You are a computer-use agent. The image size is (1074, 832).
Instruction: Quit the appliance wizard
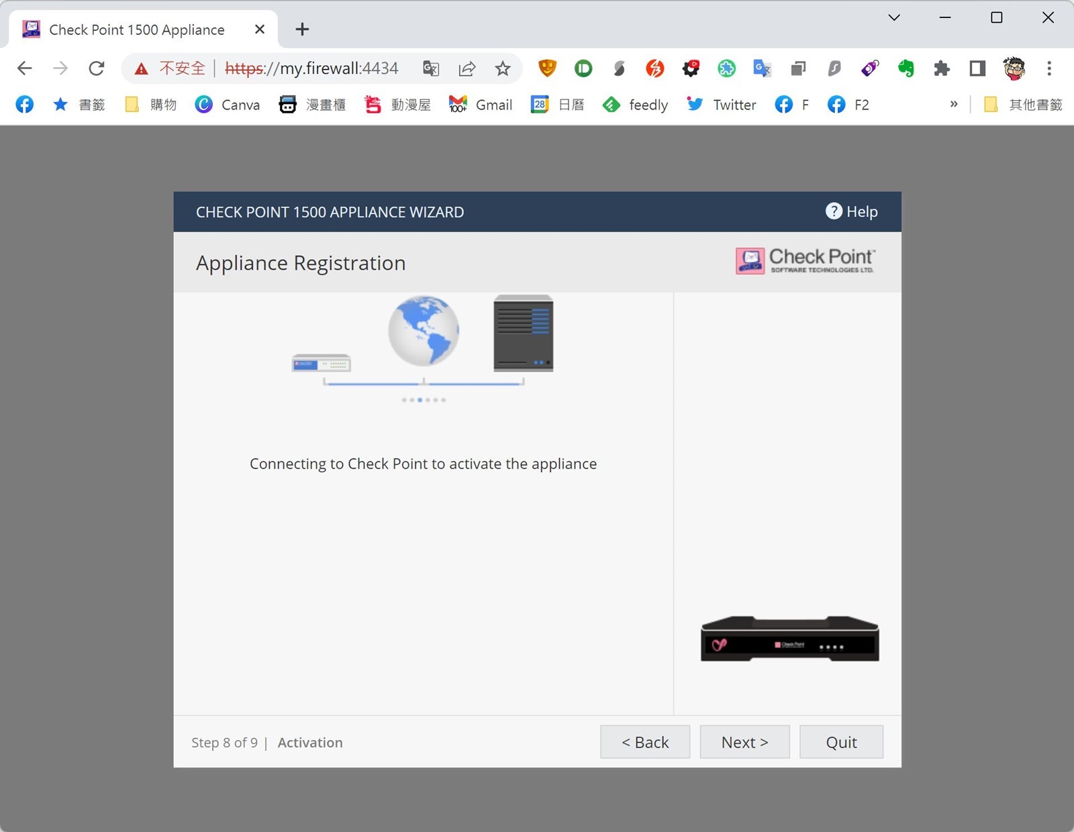click(841, 742)
